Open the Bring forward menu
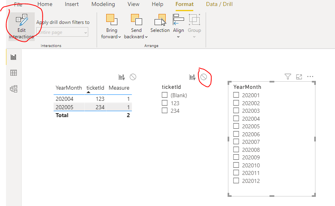 point(111,26)
